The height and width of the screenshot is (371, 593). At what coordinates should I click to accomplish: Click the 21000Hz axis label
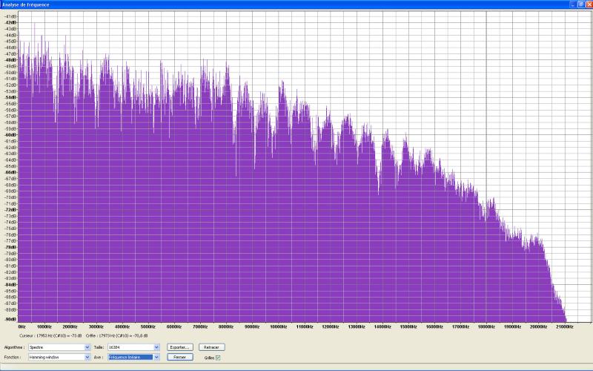[x=565, y=326]
